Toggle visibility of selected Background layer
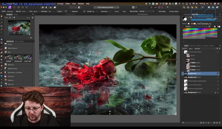Viewport: 222px width, 129px height. tap(218, 73)
